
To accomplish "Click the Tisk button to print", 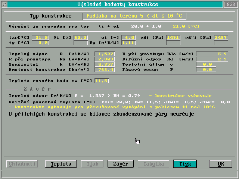I will click(x=185, y=164).
